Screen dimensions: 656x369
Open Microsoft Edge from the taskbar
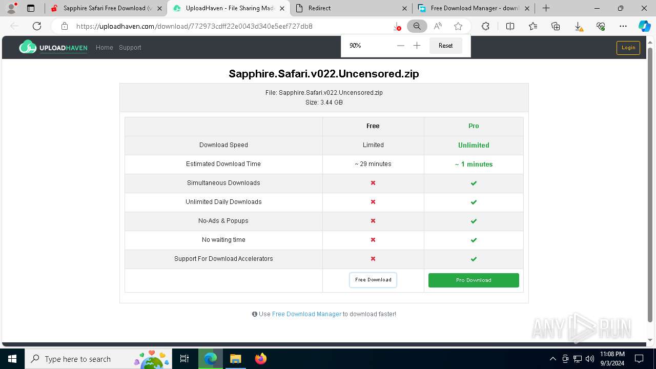211,359
